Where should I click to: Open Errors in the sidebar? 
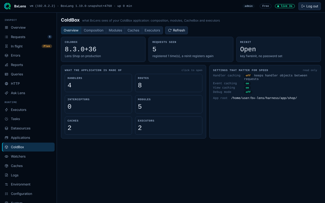28,55
